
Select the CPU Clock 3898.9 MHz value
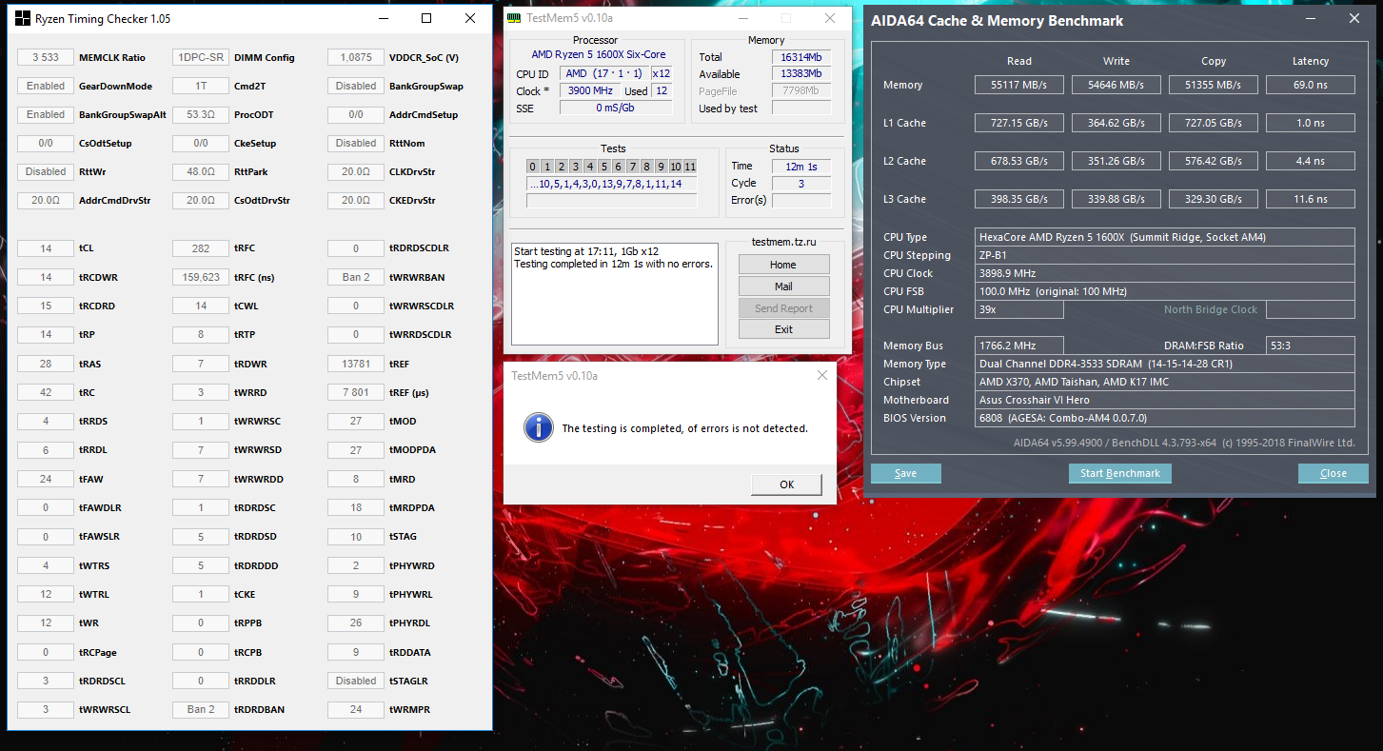1165,273
